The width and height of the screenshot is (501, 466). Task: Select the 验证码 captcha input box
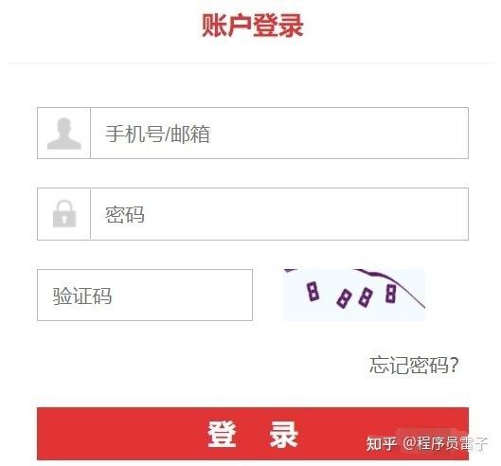pyautogui.click(x=145, y=295)
